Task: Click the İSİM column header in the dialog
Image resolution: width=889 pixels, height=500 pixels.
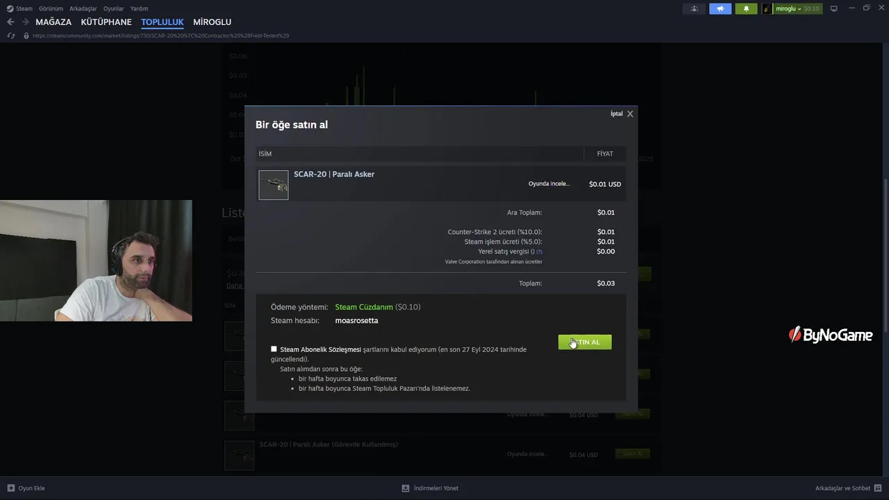Action: tap(265, 153)
